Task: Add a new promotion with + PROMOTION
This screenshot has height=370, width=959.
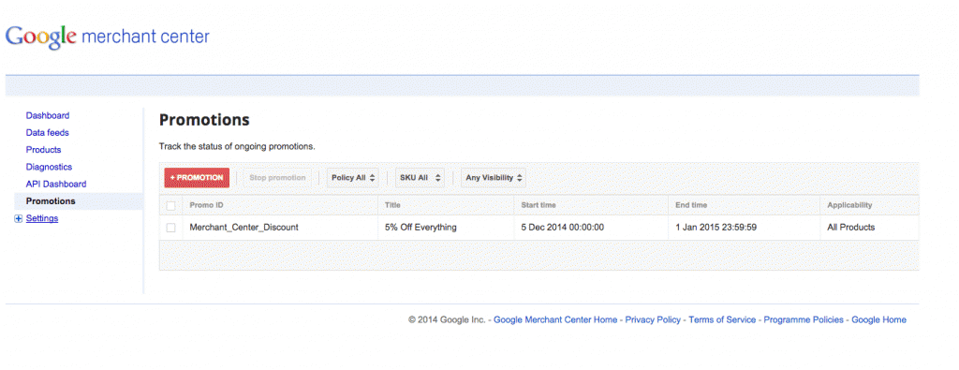Action: click(197, 178)
